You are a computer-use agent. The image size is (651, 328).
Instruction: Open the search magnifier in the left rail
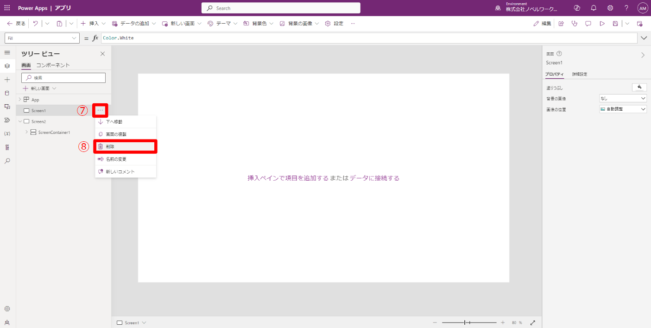coord(7,161)
